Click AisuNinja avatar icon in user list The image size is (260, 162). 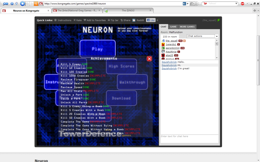click(163, 52)
